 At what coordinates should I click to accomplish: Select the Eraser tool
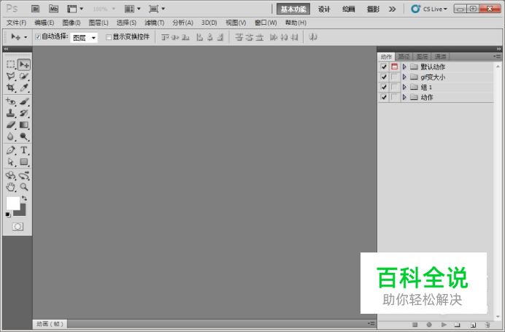pyautogui.click(x=11, y=125)
